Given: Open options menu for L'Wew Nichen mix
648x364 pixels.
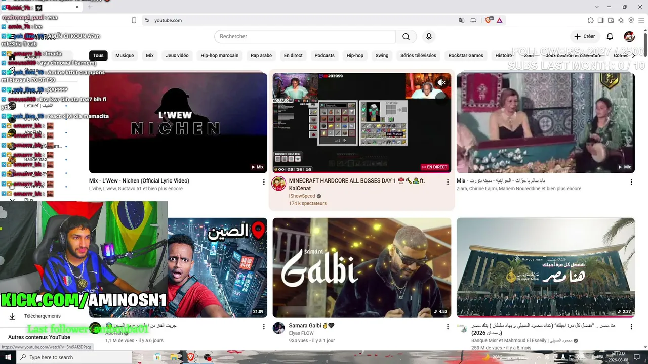Looking at the screenshot, I should 264,182.
